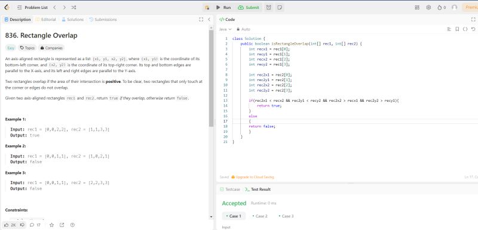Click the problem title Rectangle Overlap
This screenshot has width=478, height=230.
[x=41, y=36]
